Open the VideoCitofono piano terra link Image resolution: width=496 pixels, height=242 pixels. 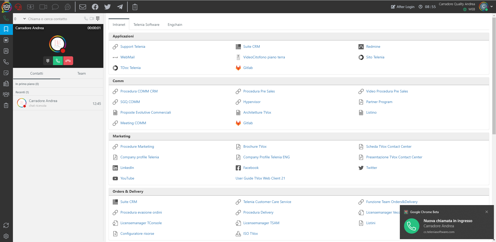(x=264, y=57)
